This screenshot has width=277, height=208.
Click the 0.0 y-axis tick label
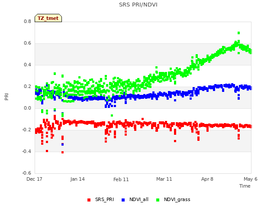click(x=27, y=108)
